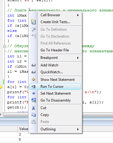Screen dimensions: 113x143
Task: Expand the Breakpoint submenu arrow
Action: click(x=78, y=58)
